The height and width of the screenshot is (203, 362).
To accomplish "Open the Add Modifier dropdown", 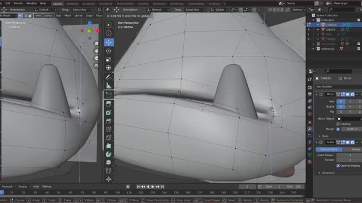I will [338, 87].
